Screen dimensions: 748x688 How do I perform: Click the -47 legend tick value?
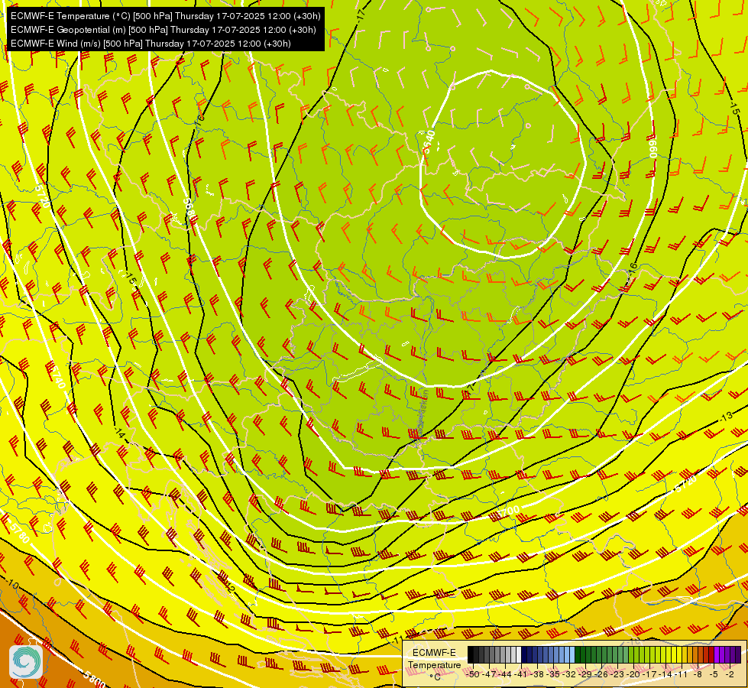pyautogui.click(x=488, y=674)
